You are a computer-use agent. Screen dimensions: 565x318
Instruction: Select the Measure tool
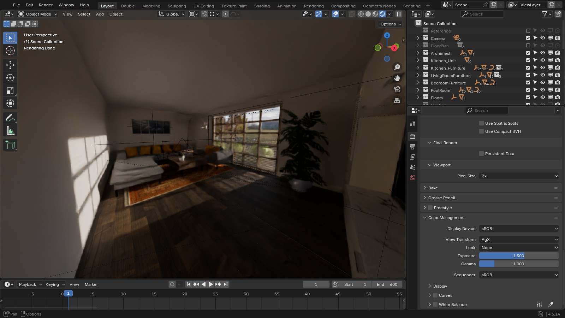[x=10, y=131]
